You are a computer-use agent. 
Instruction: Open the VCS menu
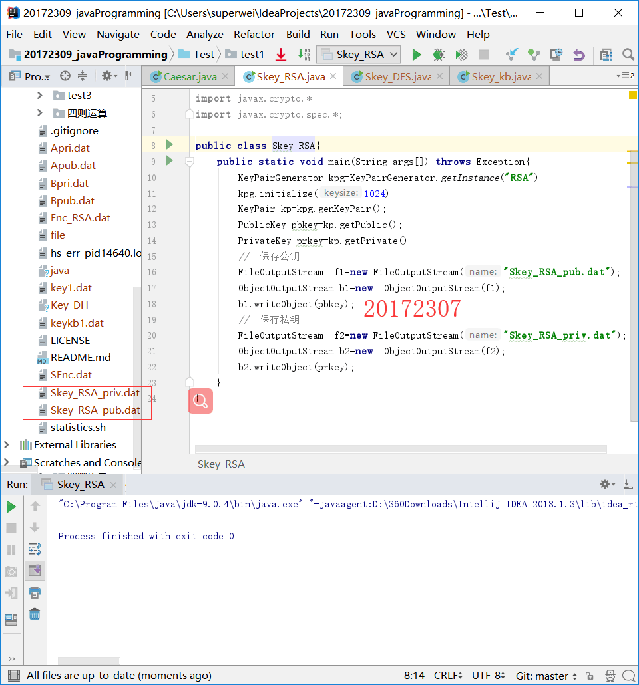point(396,34)
